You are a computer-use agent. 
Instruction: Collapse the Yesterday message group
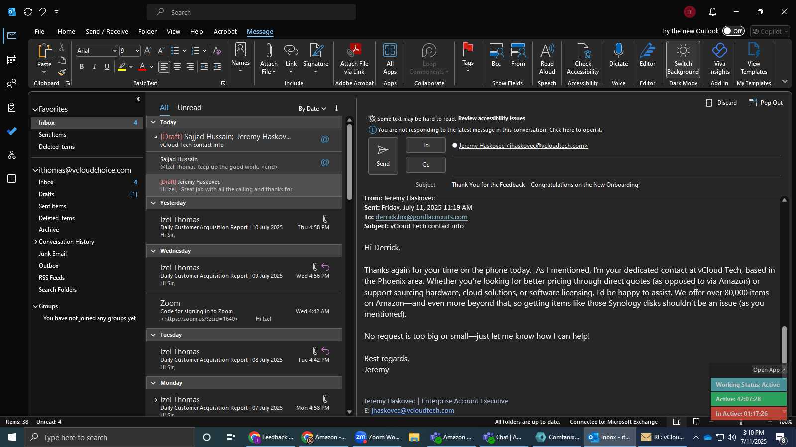153,203
